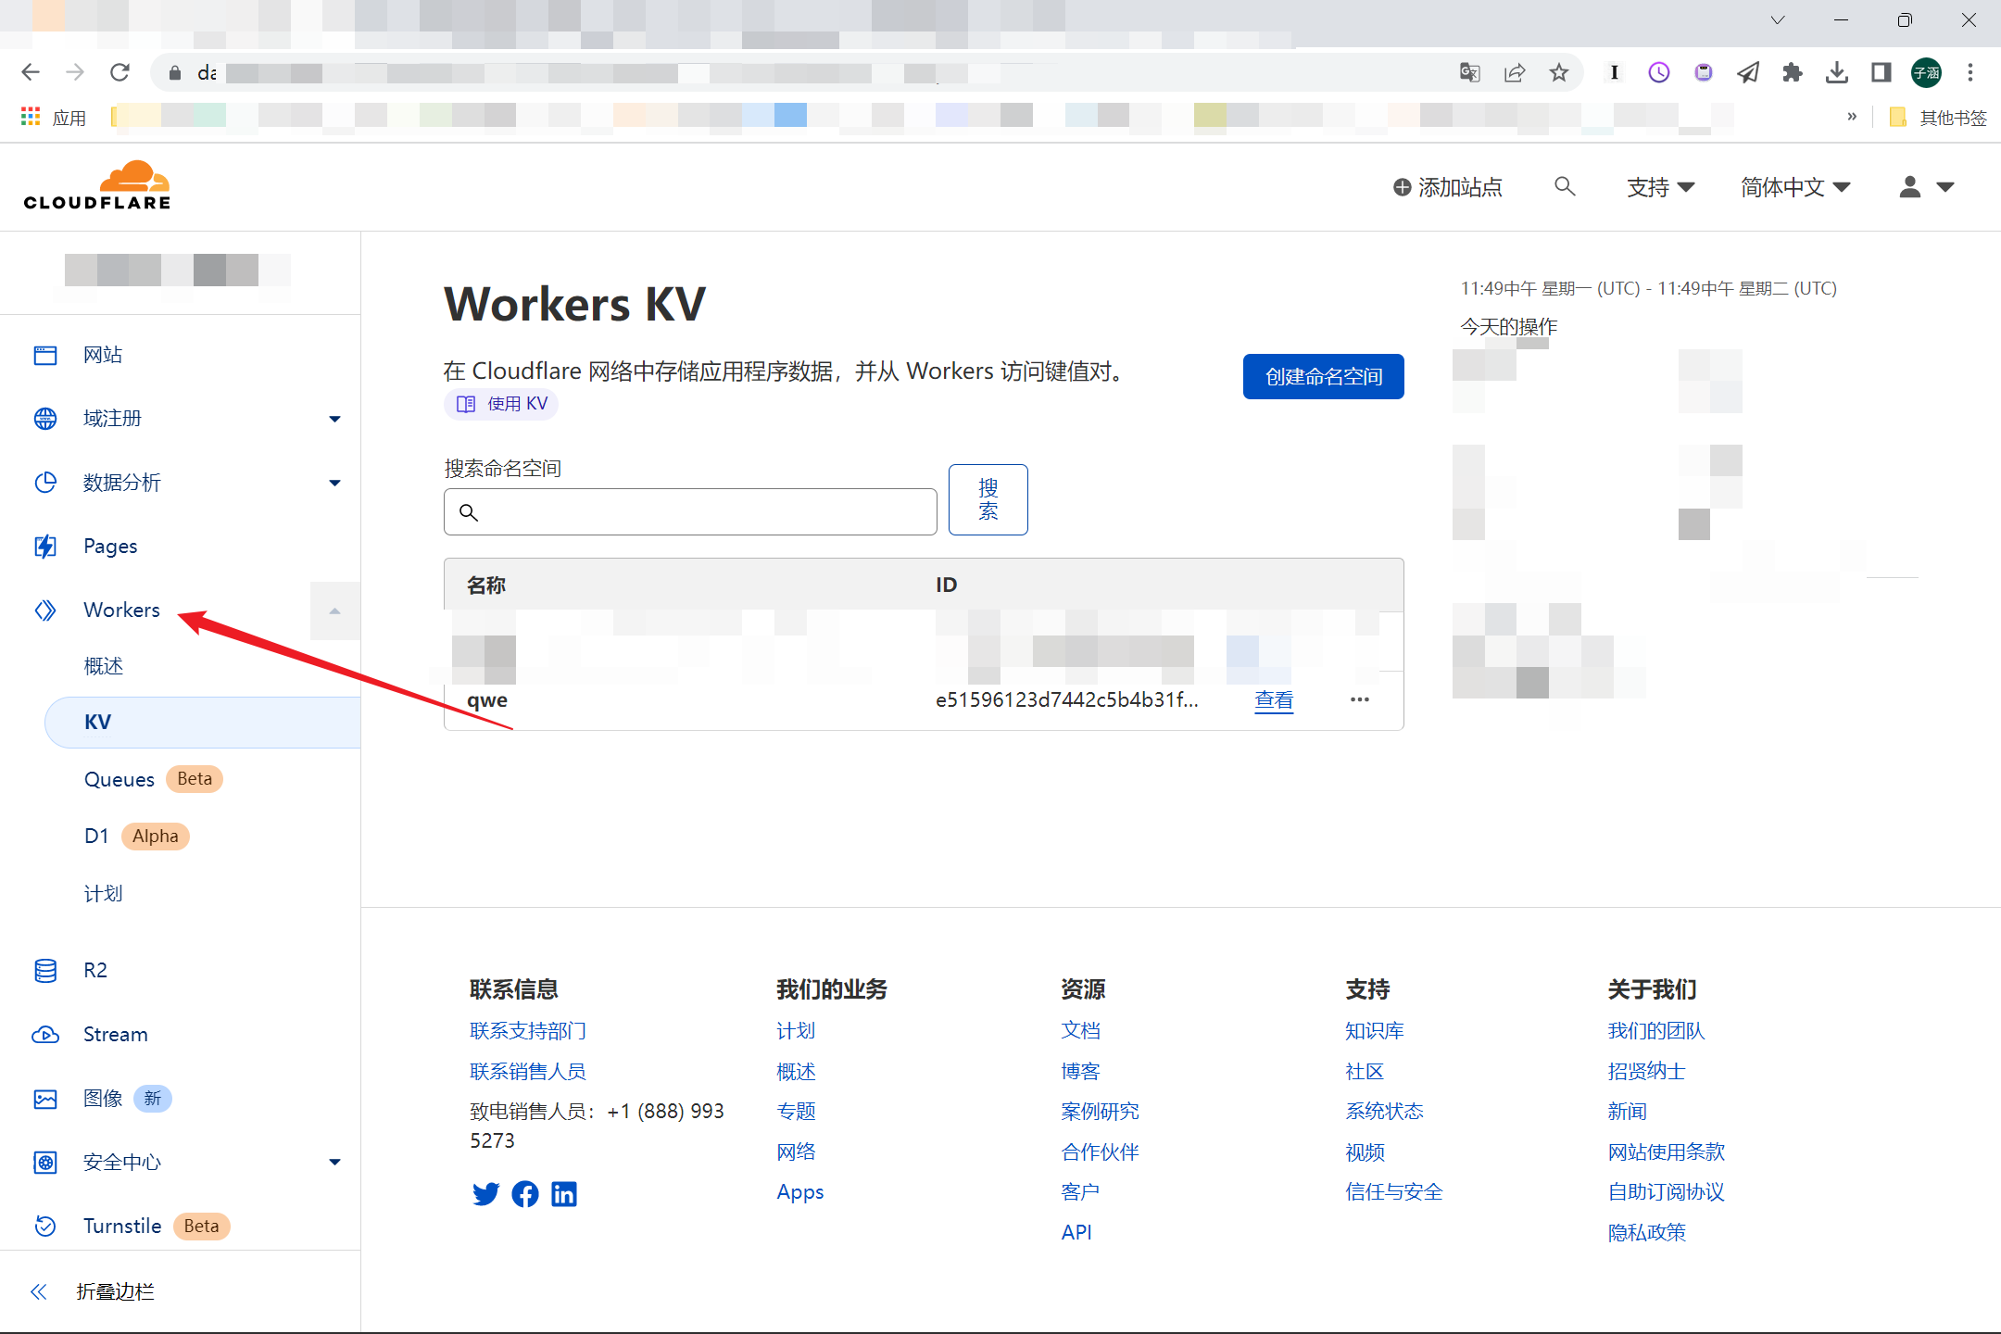
Task: Click the browser translate icon
Action: pyautogui.click(x=1470, y=72)
